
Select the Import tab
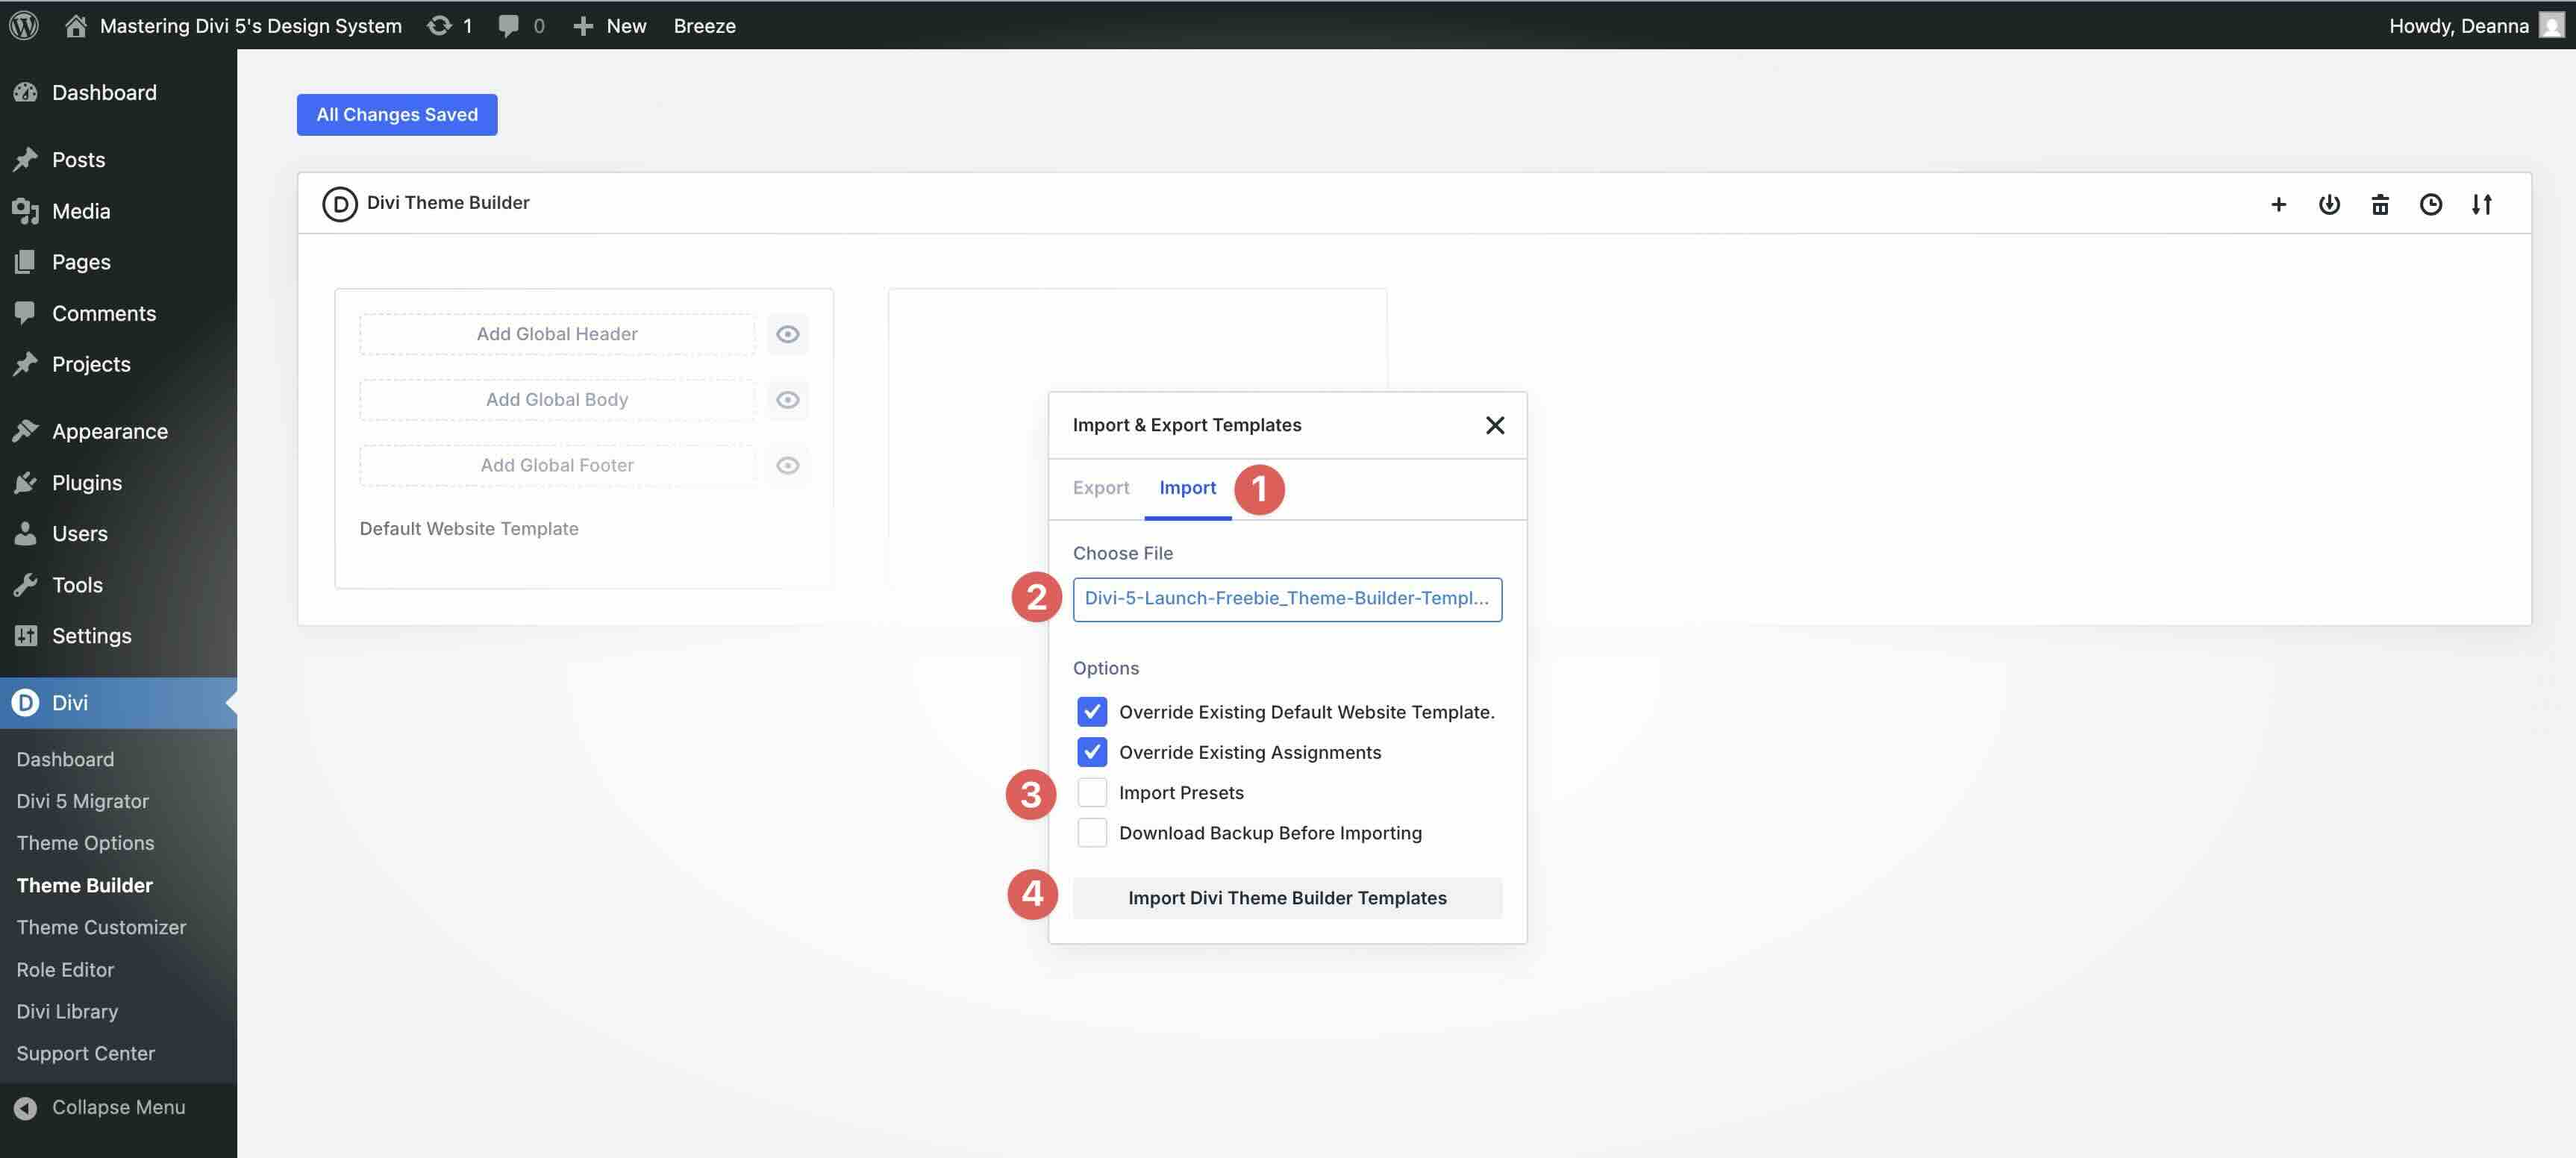pos(1187,488)
